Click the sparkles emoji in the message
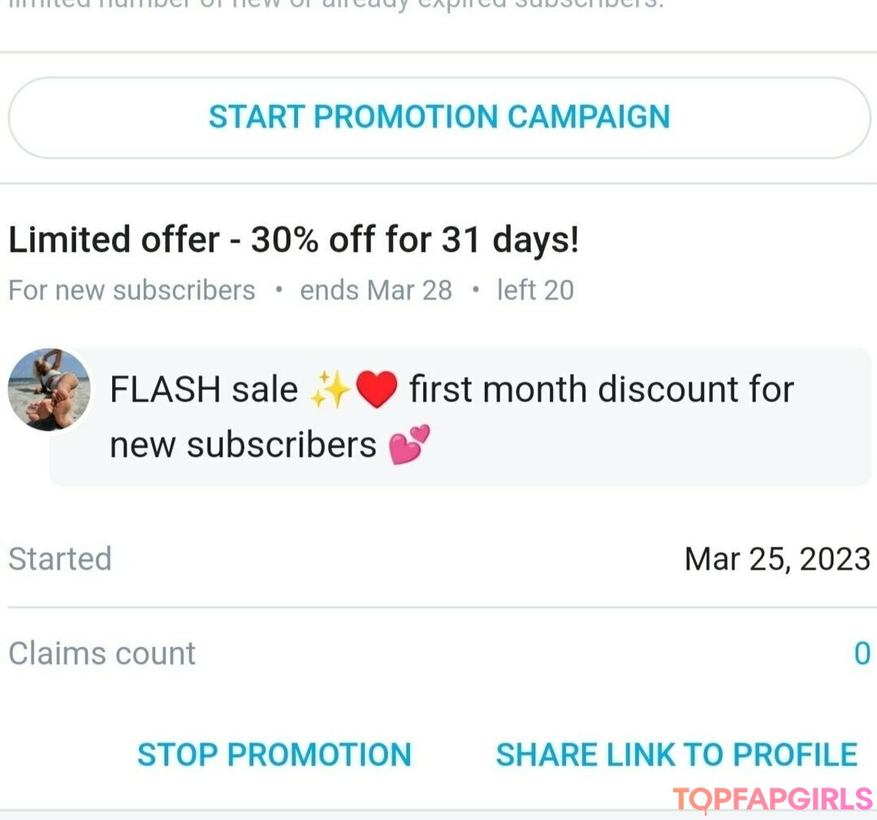 tap(329, 391)
